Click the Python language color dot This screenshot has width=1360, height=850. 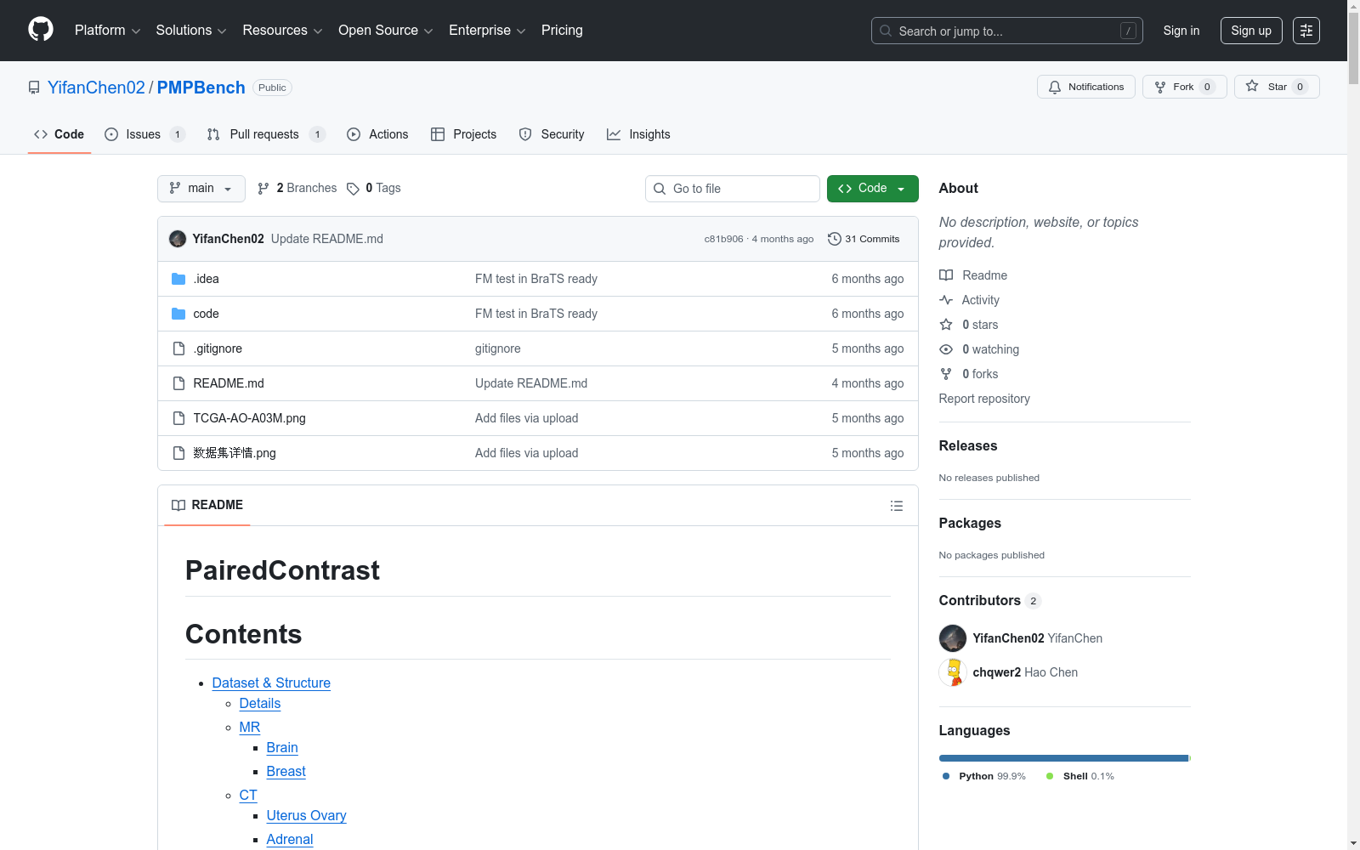[x=946, y=776]
